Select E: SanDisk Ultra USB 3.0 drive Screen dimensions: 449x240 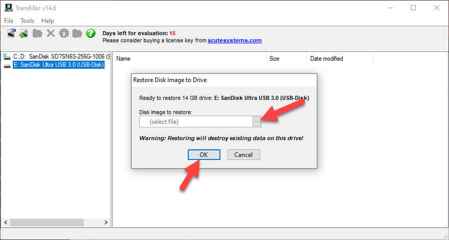click(58, 65)
